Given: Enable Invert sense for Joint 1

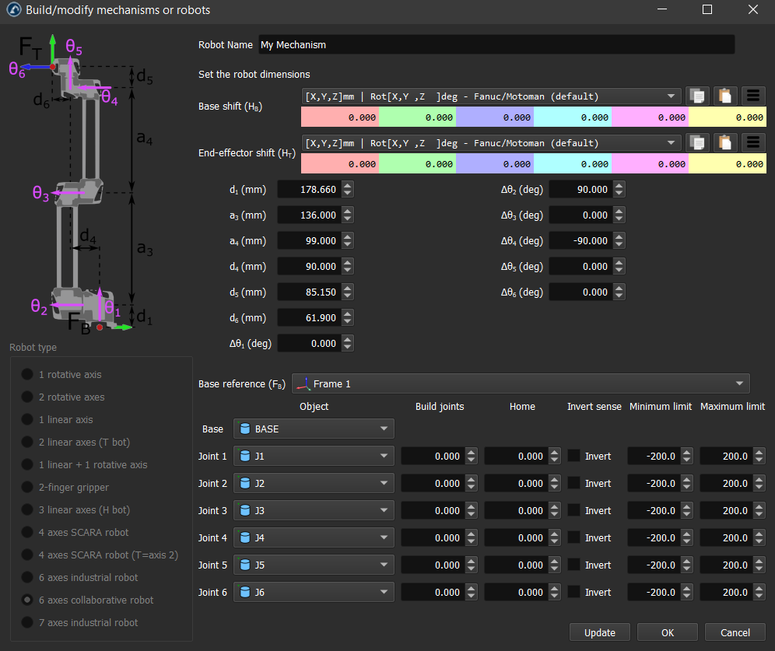Looking at the screenshot, I should pyautogui.click(x=574, y=457).
